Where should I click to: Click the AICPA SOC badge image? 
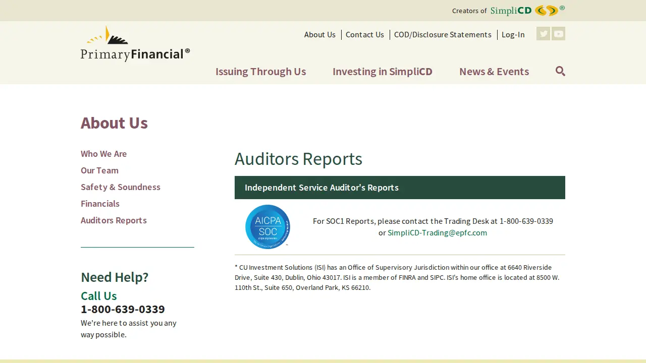268,227
